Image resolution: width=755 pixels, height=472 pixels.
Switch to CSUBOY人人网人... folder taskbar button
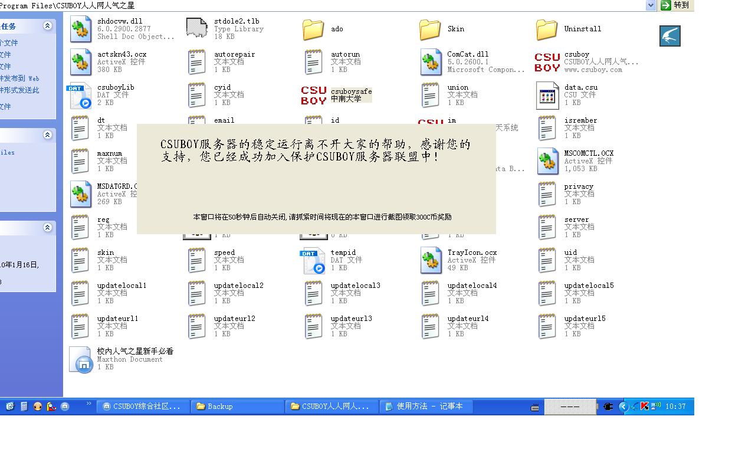click(332, 407)
